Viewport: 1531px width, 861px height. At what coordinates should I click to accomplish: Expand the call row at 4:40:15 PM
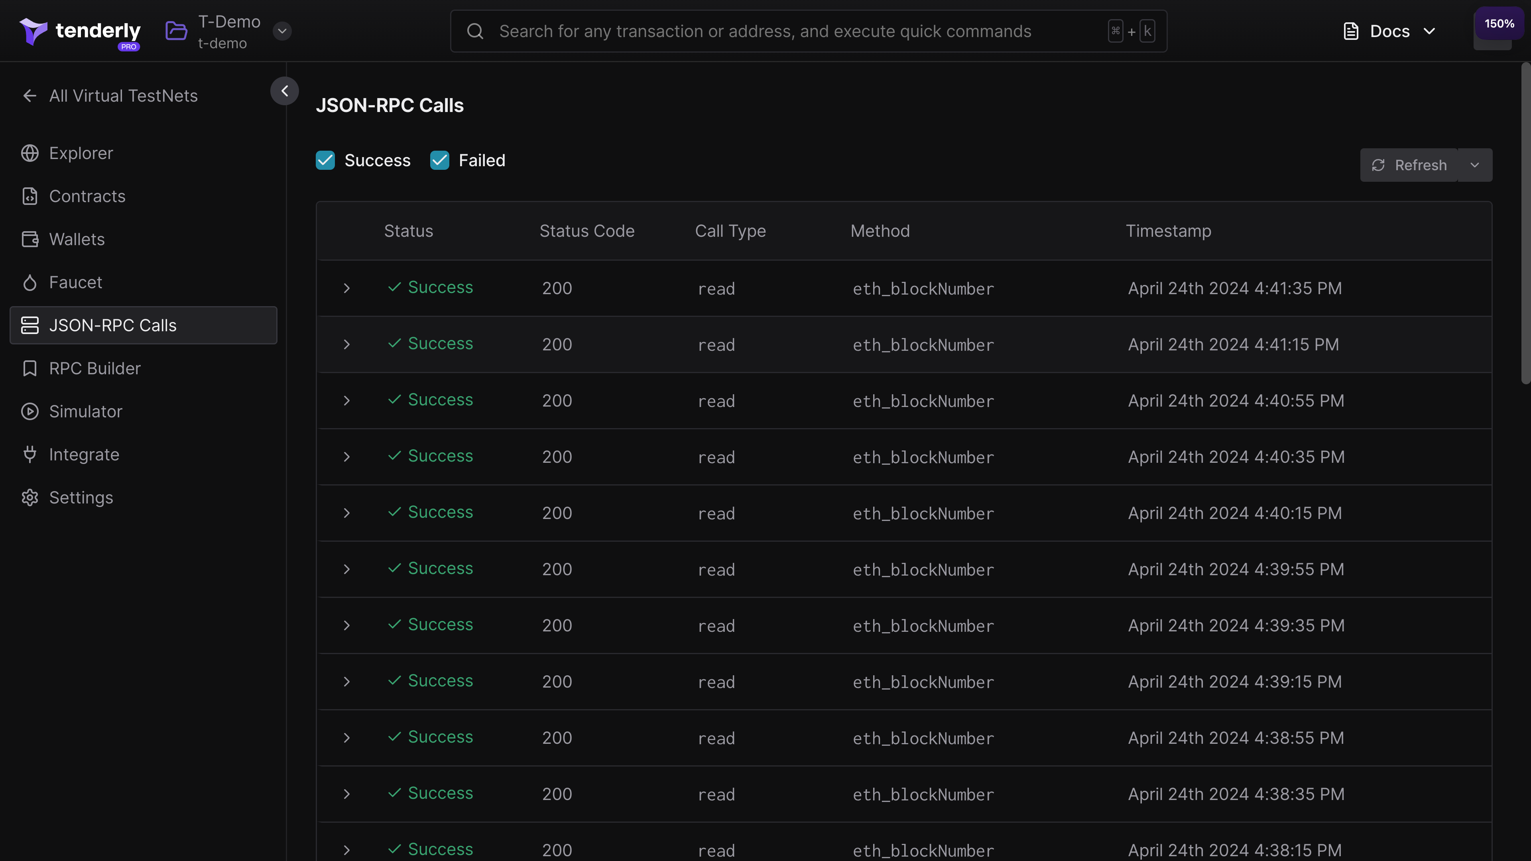coord(346,513)
